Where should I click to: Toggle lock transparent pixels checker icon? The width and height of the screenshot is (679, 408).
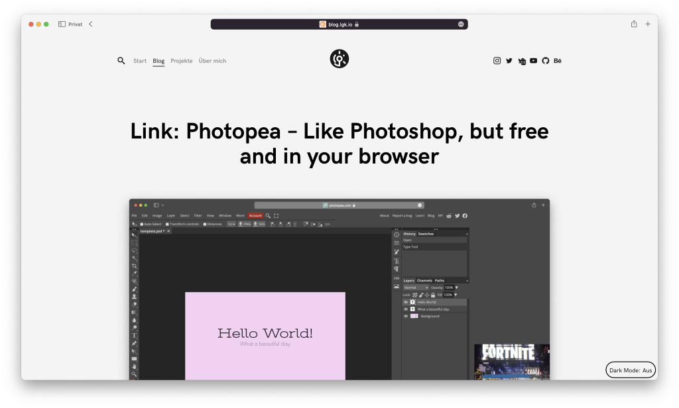click(x=415, y=295)
